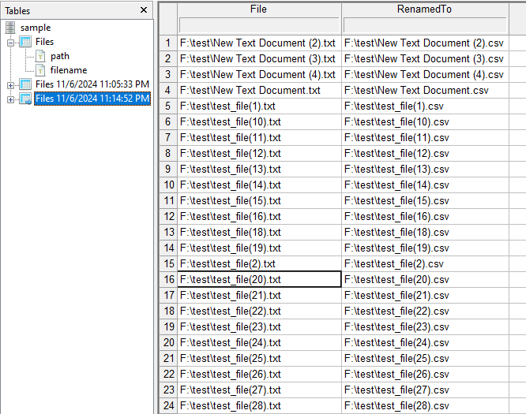Select row number 24 header
Viewport: 526px width, 414px height.
pyautogui.click(x=168, y=405)
